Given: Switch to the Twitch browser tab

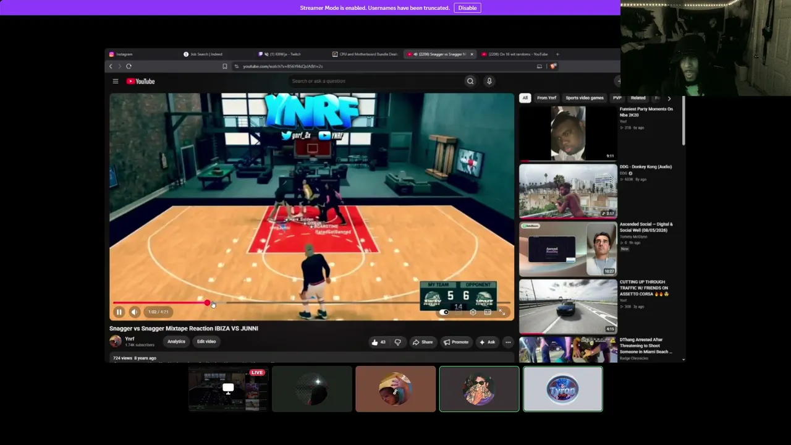Looking at the screenshot, I should point(292,54).
